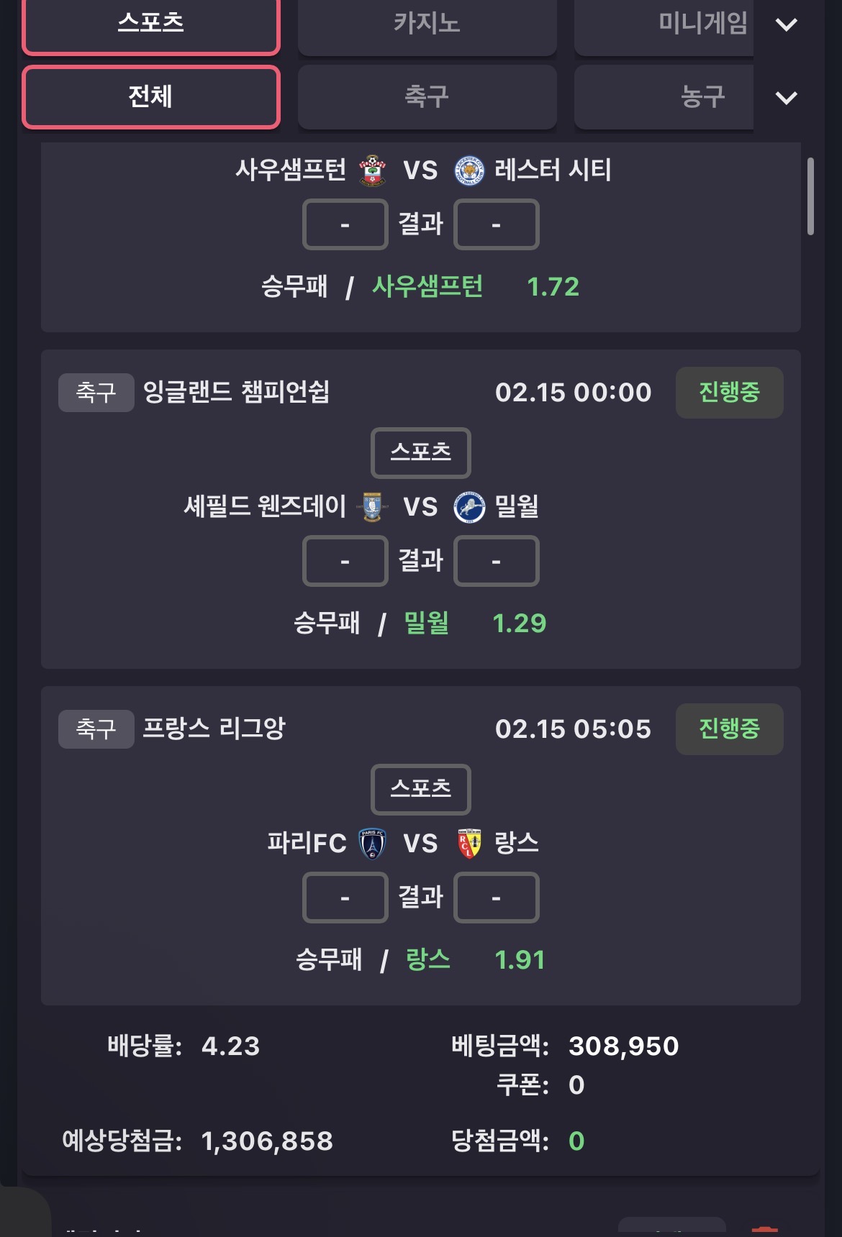Select the 스포츠 main tab
Image resolution: width=842 pixels, height=1237 pixels.
[x=151, y=24]
